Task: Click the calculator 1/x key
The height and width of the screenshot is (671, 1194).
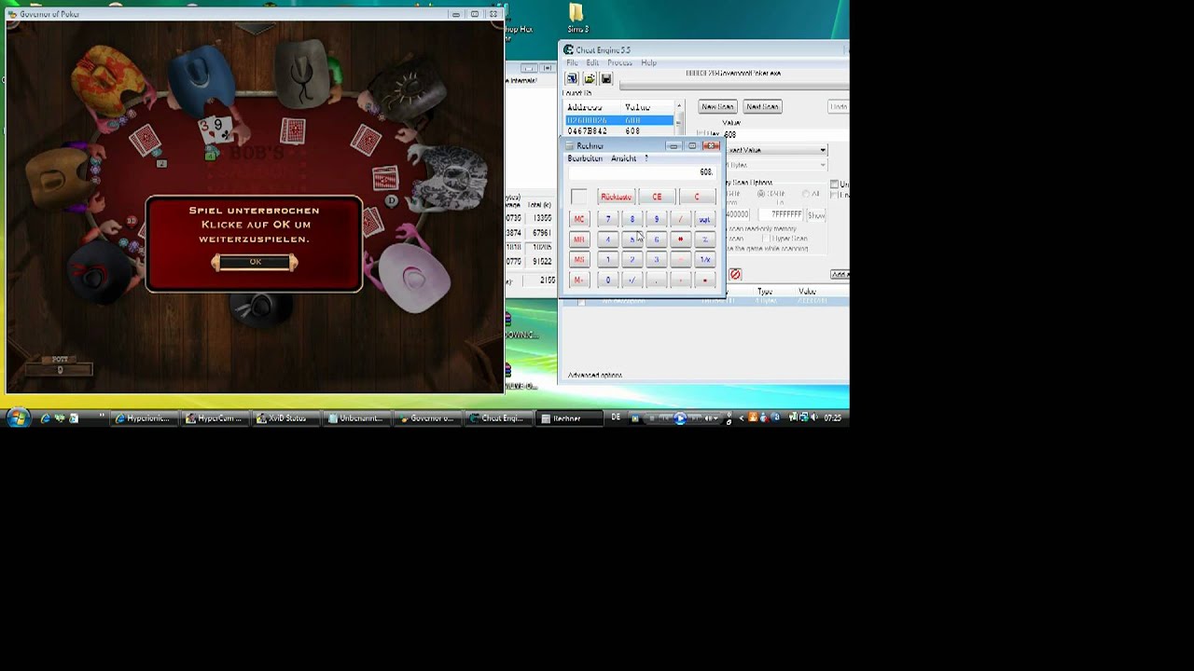Action: (x=704, y=260)
